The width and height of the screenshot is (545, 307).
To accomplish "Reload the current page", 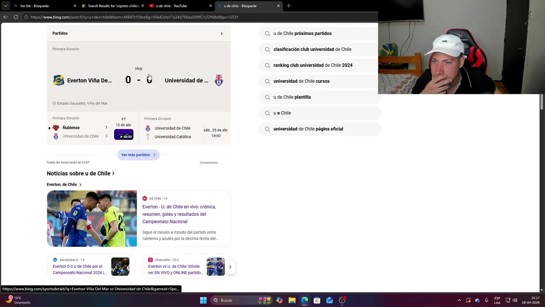I will coord(16,17).
